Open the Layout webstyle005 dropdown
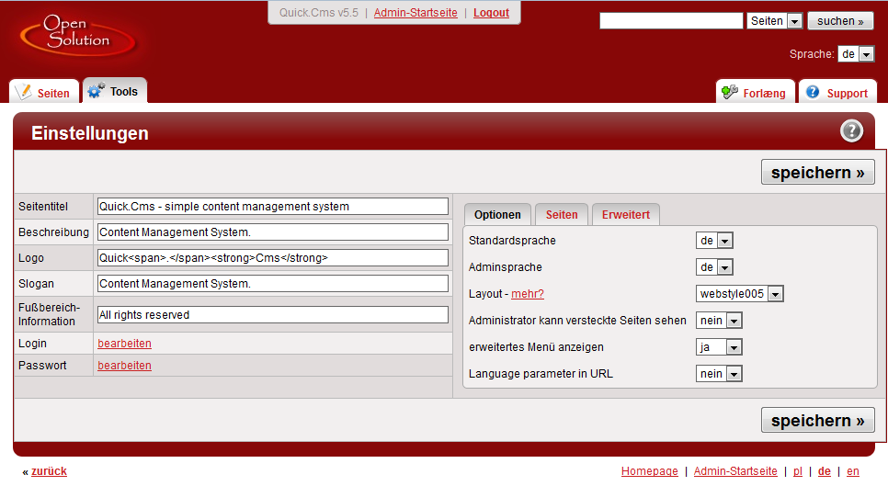 coord(739,294)
